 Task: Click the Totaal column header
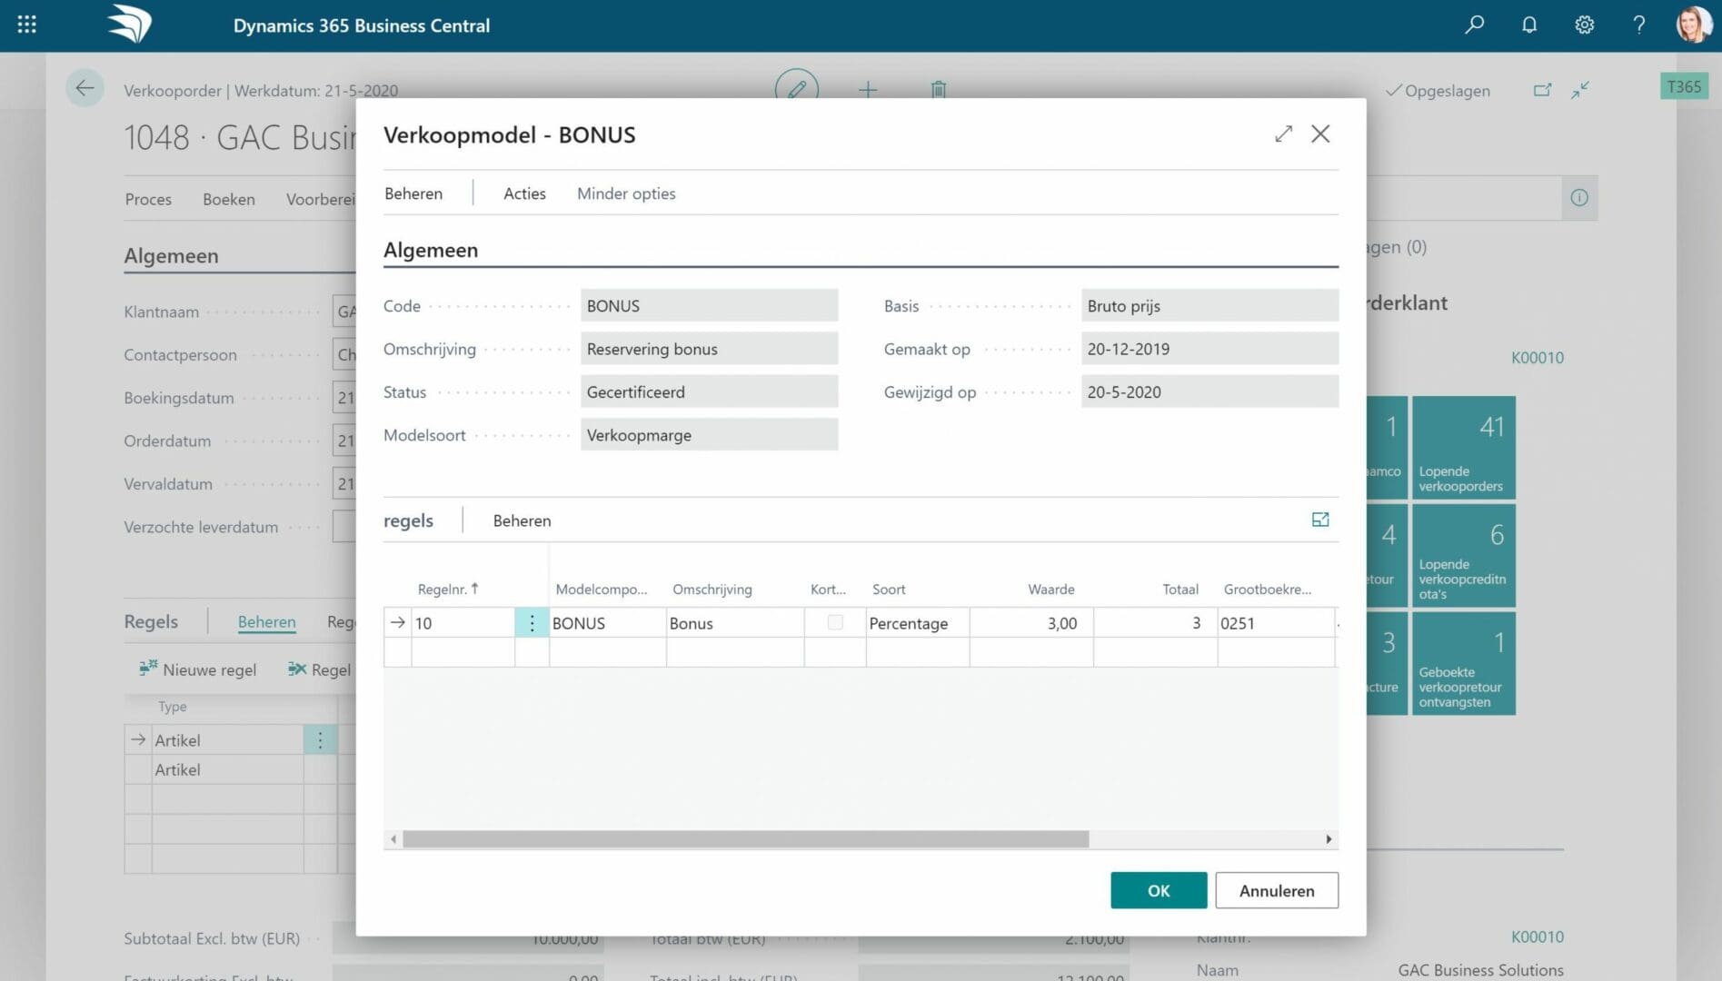pos(1180,589)
